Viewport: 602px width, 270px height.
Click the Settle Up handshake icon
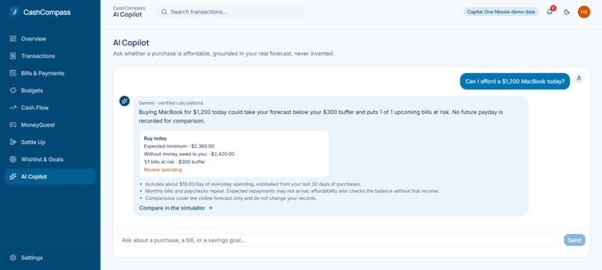[13, 142]
